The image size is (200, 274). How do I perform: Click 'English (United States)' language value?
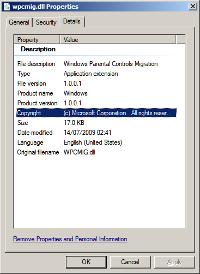point(93,142)
